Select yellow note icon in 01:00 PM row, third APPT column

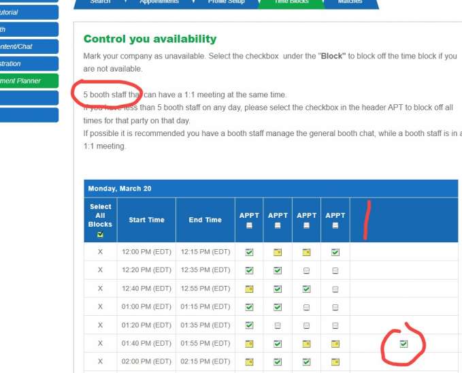point(306,307)
